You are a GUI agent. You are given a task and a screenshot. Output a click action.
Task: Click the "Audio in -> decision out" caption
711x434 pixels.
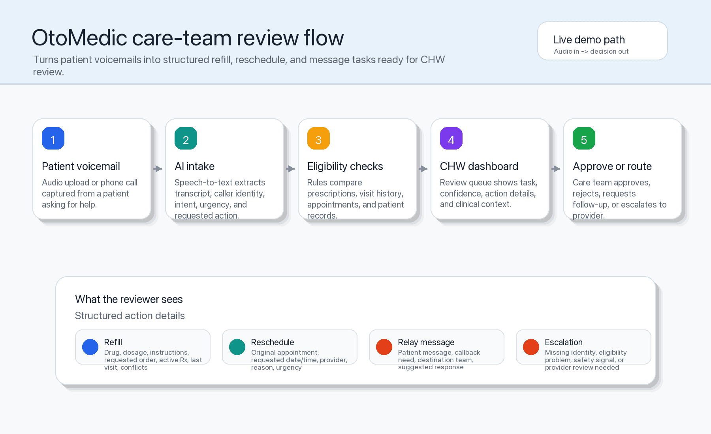591,51
